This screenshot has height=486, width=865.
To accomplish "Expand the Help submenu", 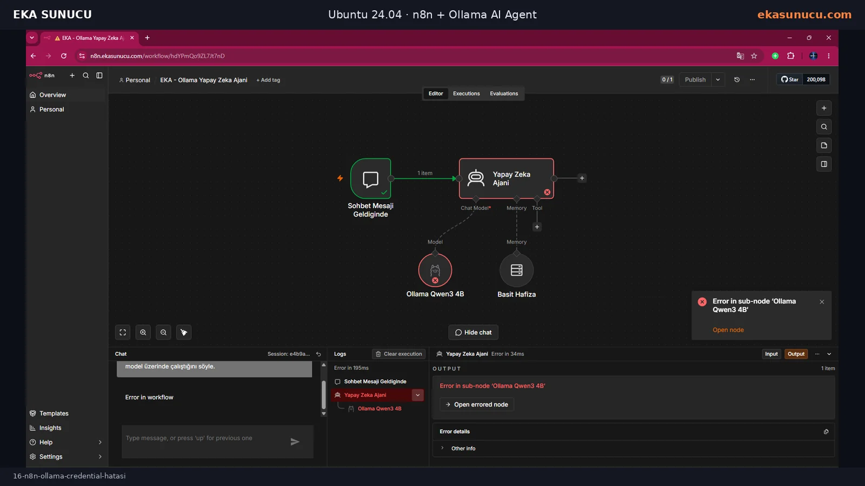I will [x=100, y=442].
